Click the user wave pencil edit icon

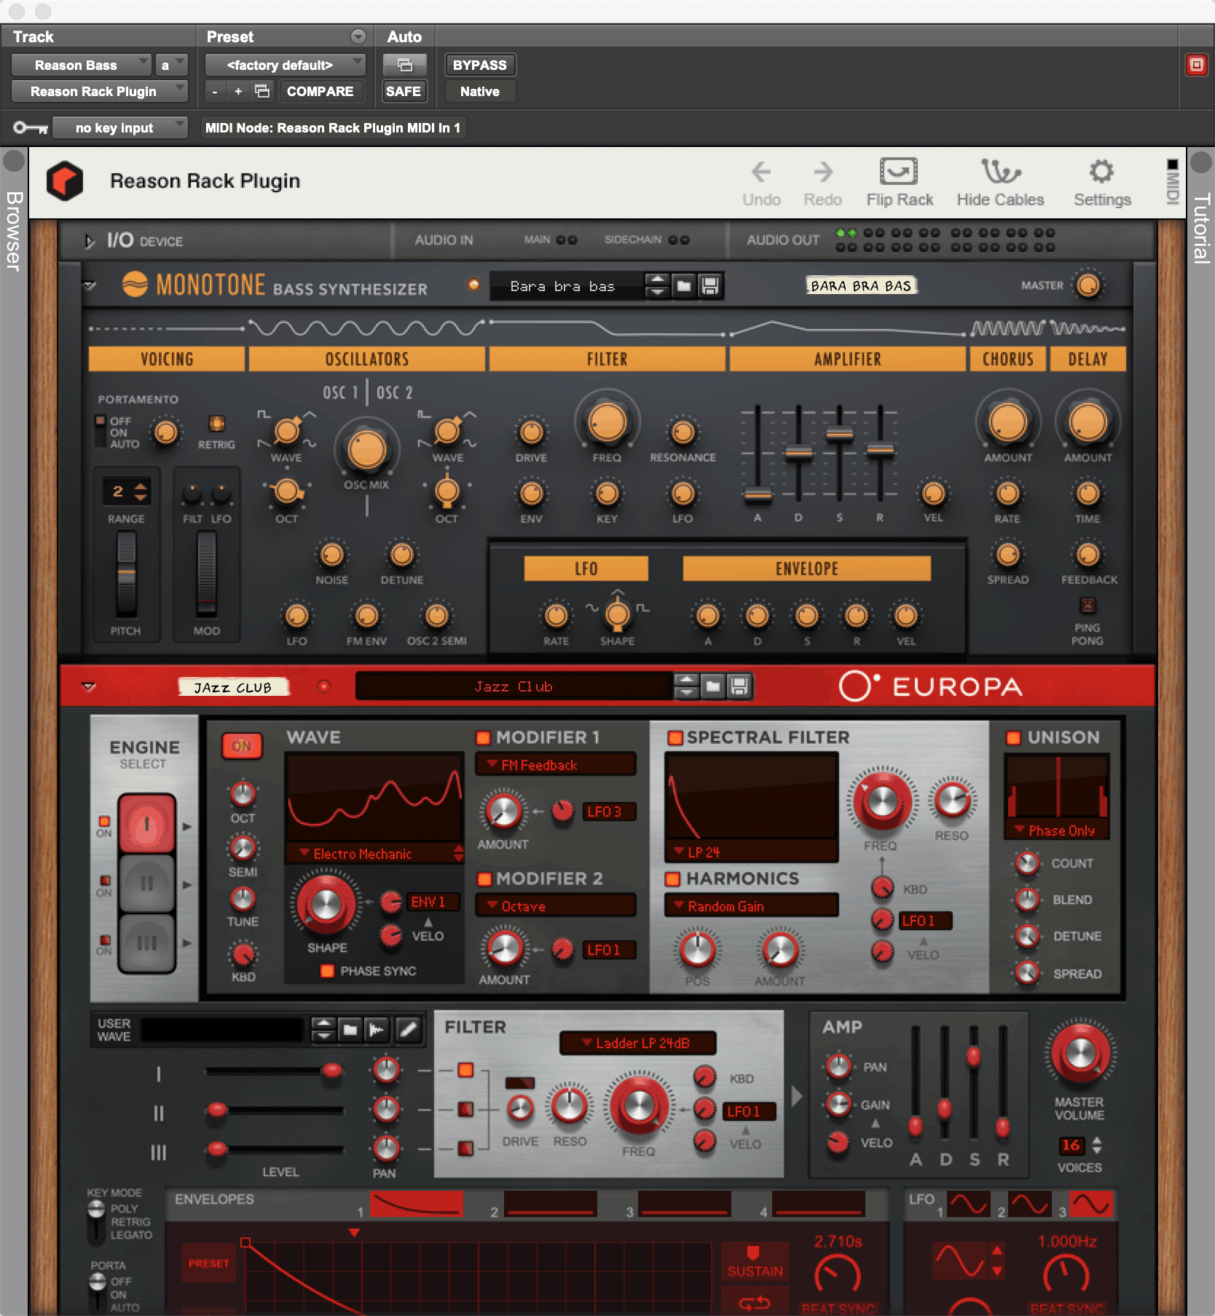(x=409, y=1029)
